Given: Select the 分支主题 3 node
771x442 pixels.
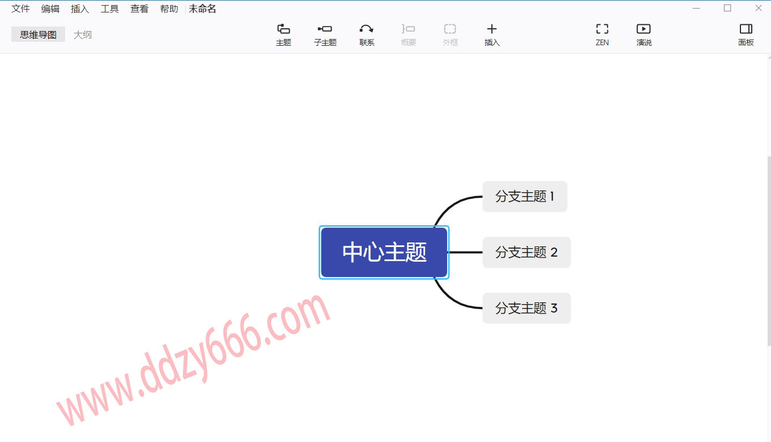Looking at the screenshot, I should tap(526, 308).
